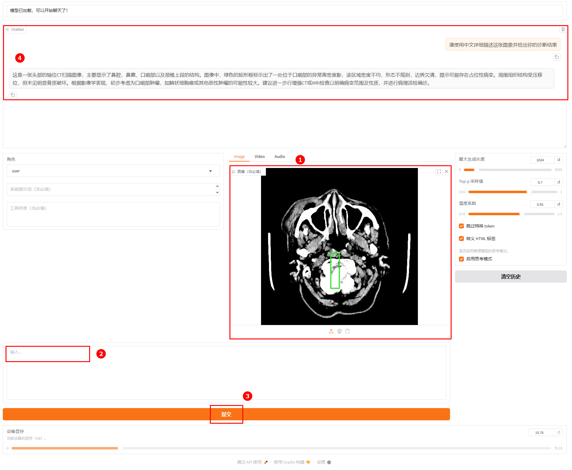Disable the 启用思考模式 checkbox

461,259
